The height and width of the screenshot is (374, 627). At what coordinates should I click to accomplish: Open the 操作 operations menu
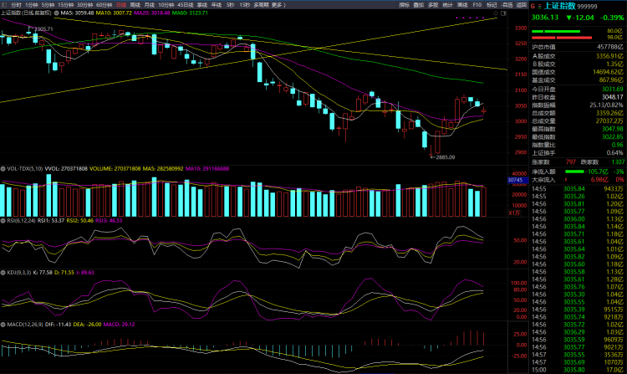403,5
